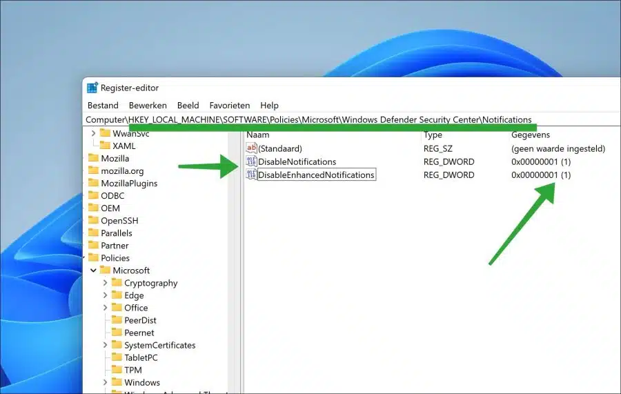Screen dimensions: 621x394
Task: Select the TabletPC key label
Action: 141,357
